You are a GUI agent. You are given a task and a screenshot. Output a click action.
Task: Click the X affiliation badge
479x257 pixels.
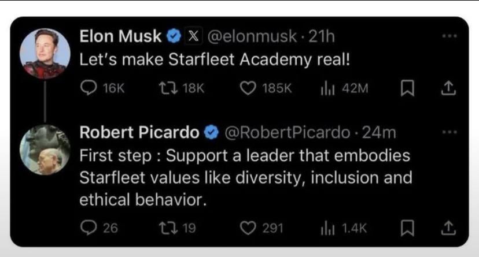pos(193,36)
